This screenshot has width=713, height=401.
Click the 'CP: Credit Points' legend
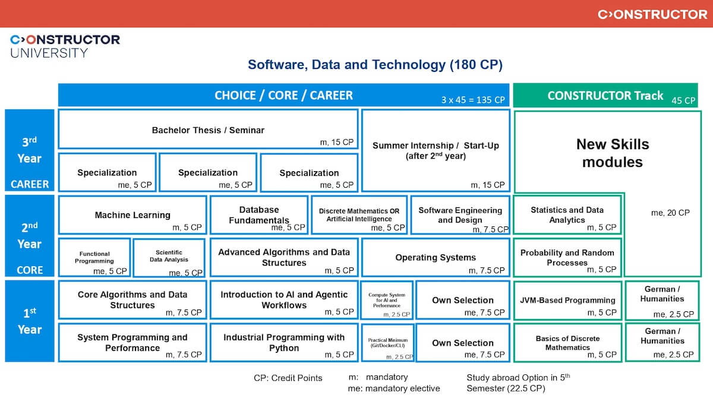click(288, 378)
